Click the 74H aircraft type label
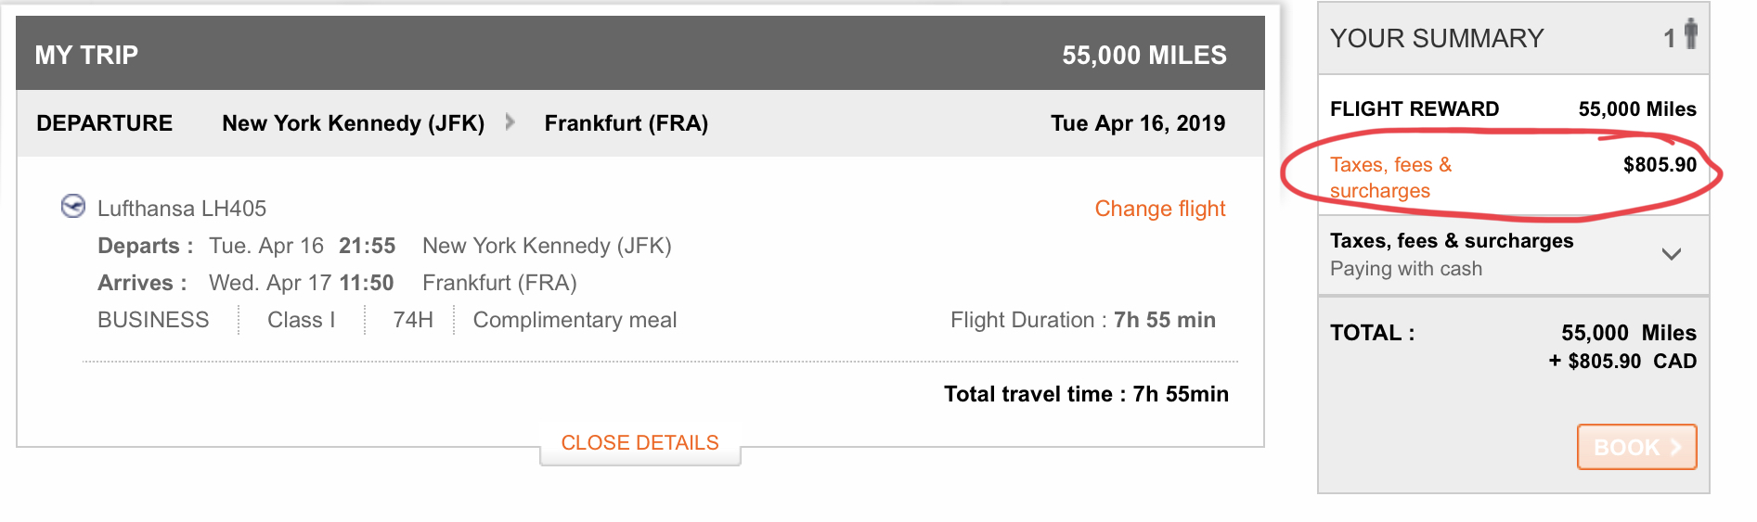Image resolution: width=1757 pixels, height=522 pixels. pos(413,320)
